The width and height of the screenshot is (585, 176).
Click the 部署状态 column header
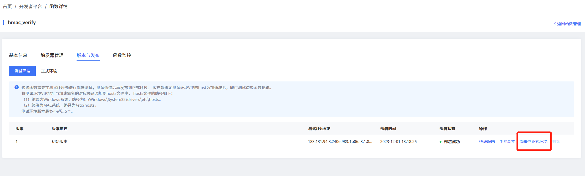pos(447,129)
